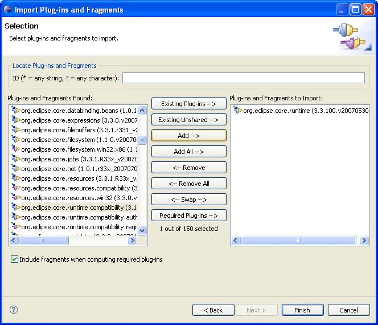Open the help question mark icon

(x=14, y=310)
